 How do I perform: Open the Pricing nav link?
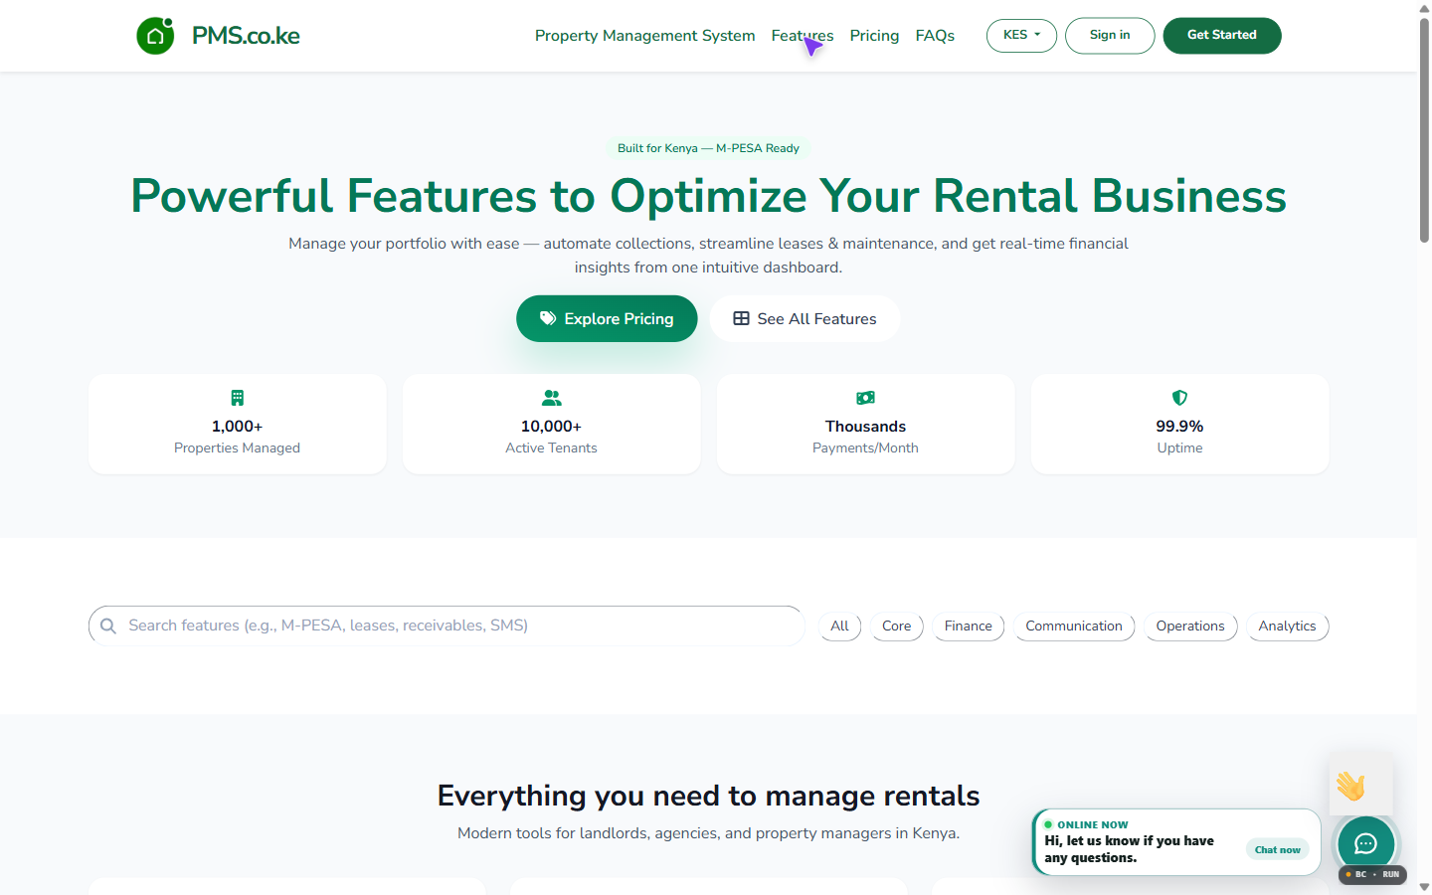[874, 36]
